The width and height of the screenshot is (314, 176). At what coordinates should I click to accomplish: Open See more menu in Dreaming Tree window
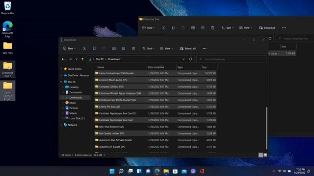click(284, 28)
